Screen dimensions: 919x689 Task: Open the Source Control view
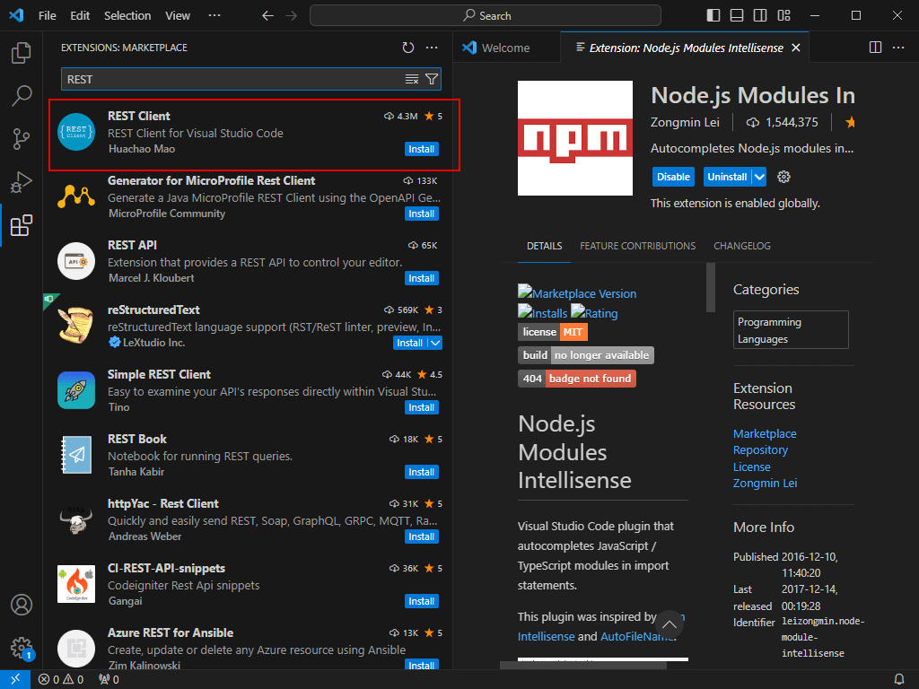click(x=22, y=139)
